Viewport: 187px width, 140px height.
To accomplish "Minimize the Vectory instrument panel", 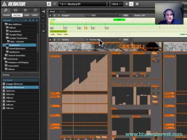I will (x=59, y=40).
